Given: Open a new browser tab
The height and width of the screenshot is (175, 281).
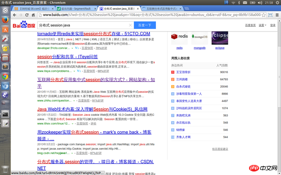Looking at the screenshot, I should click(187, 8).
